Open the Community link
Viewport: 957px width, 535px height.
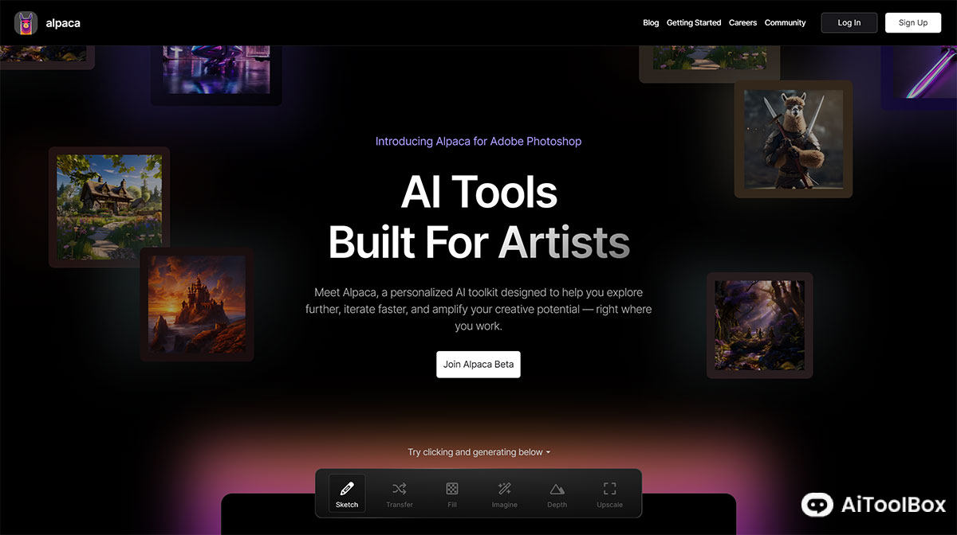(785, 23)
